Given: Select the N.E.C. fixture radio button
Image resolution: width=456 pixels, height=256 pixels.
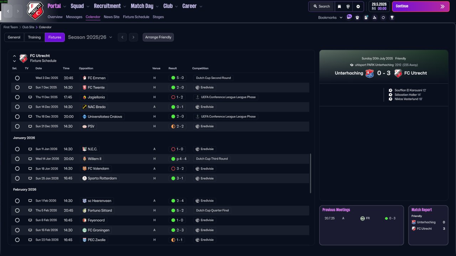Looking at the screenshot, I should (x=17, y=149).
